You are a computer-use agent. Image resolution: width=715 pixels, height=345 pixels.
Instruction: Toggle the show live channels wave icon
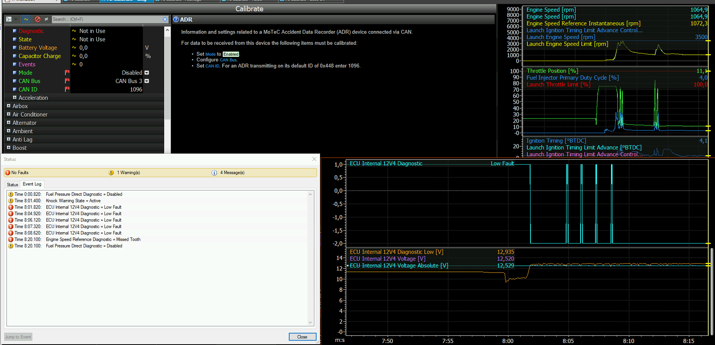click(26, 19)
